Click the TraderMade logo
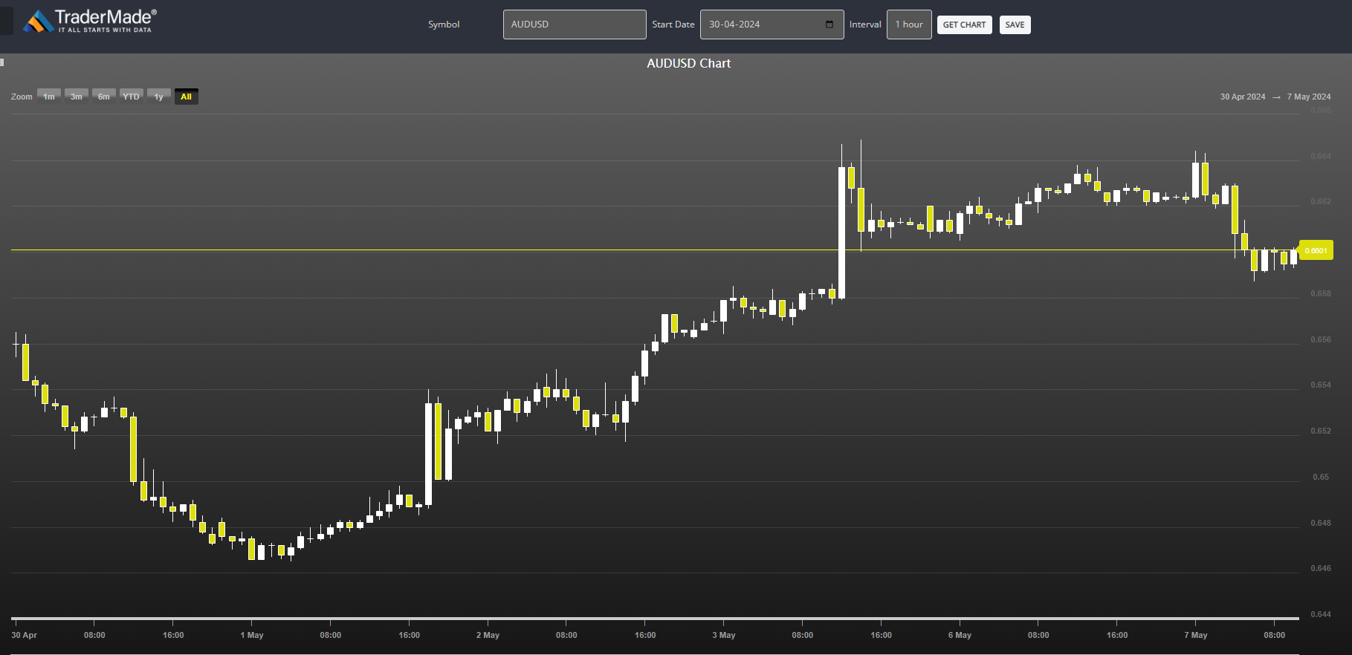Screen dimensions: 1352x655 (90, 21)
